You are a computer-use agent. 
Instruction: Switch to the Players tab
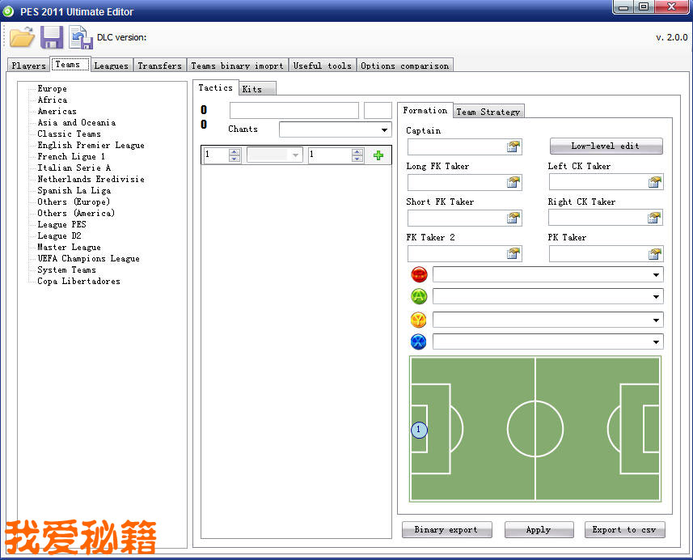29,66
